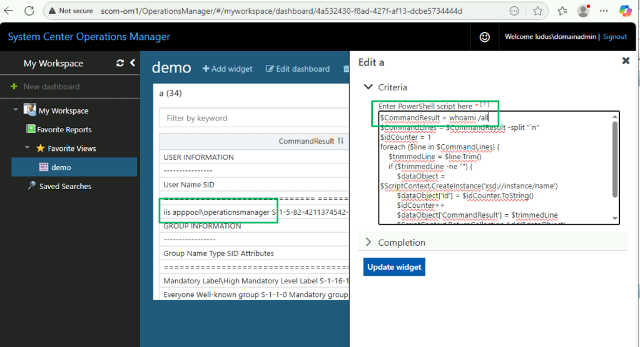Click the smiley feedback icon

tap(484, 37)
